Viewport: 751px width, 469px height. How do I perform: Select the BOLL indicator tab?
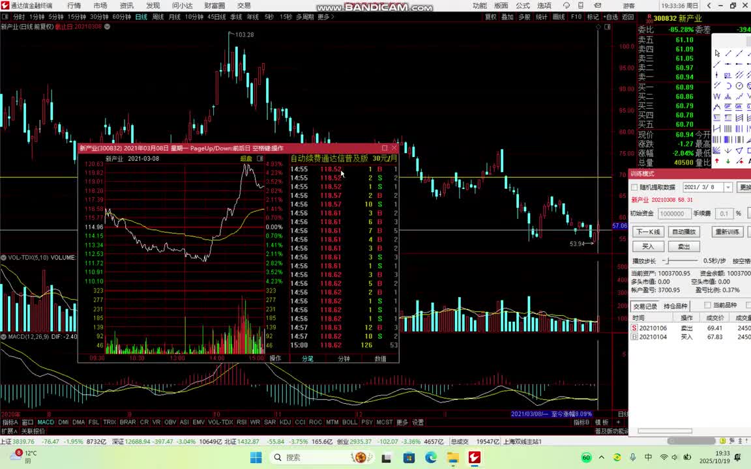[349, 422]
